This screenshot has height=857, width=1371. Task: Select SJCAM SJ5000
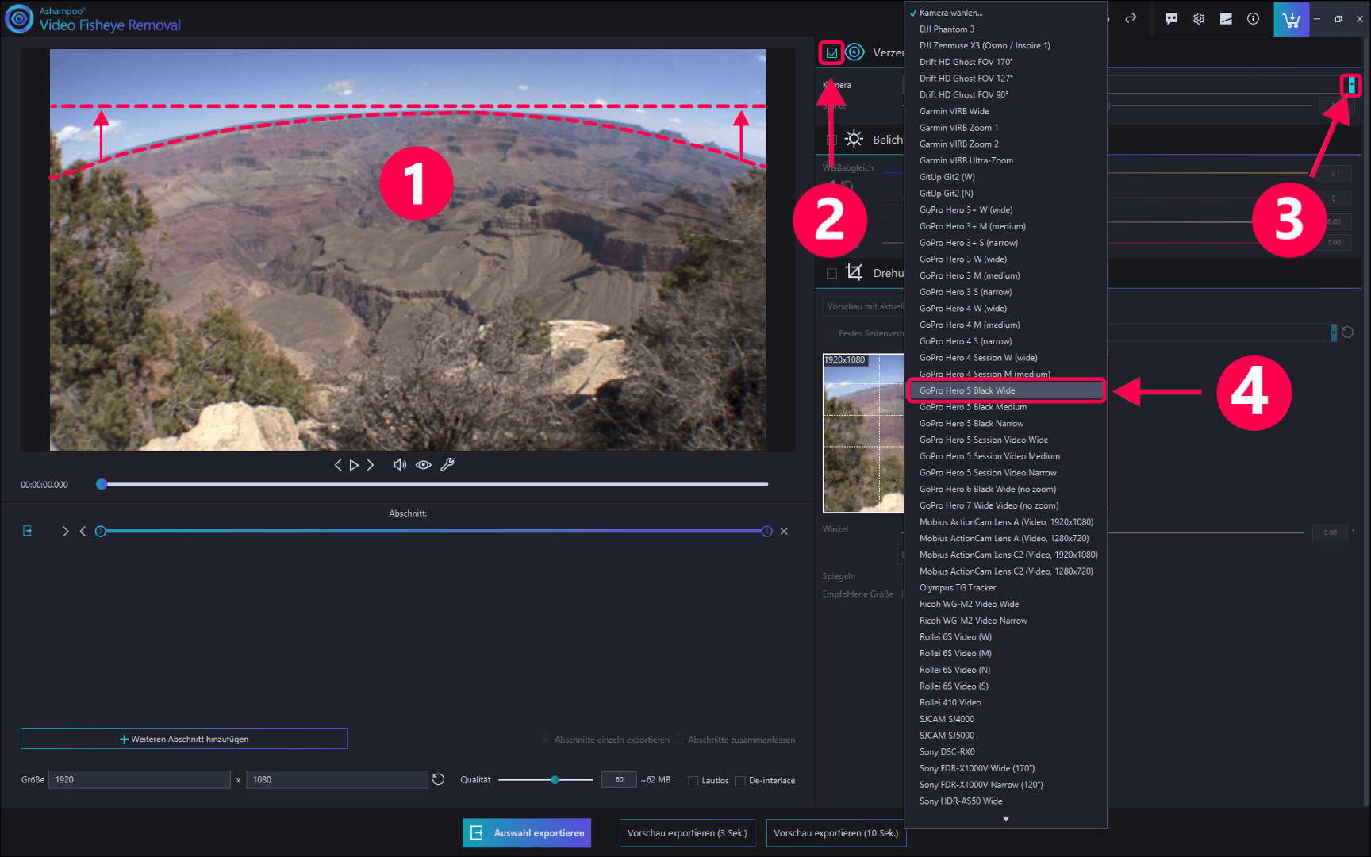(1006, 736)
